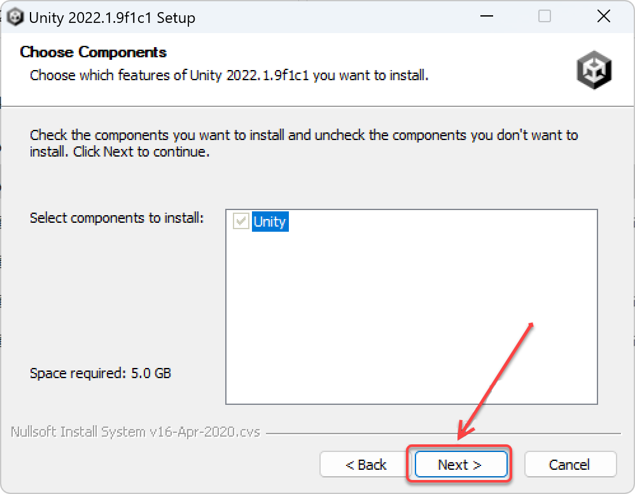Toggle the Unity component checkbox

(x=241, y=222)
